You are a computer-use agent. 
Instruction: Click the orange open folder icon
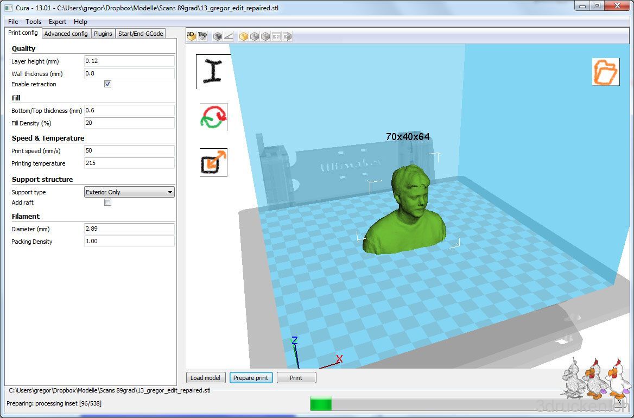point(606,72)
